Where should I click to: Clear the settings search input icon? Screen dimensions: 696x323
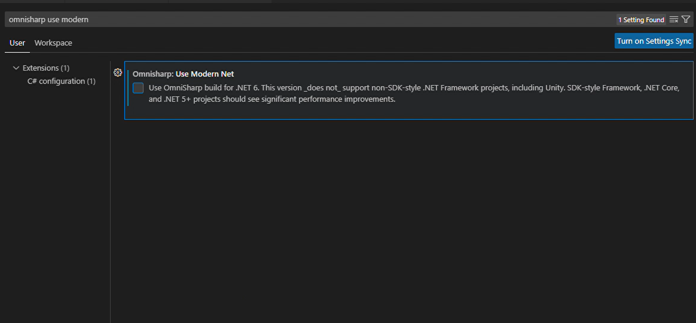click(x=673, y=20)
